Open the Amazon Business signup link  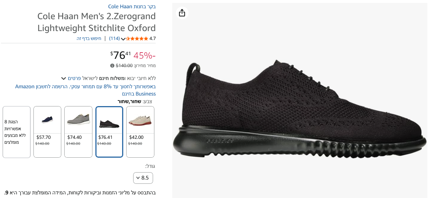point(85,90)
